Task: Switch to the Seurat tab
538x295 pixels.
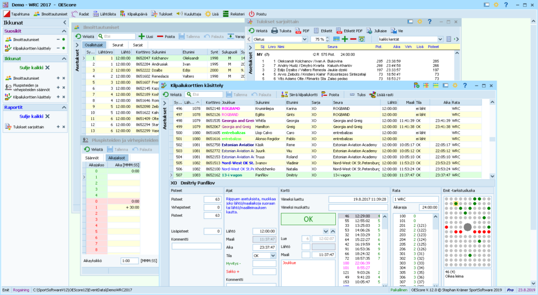Action: point(118,45)
